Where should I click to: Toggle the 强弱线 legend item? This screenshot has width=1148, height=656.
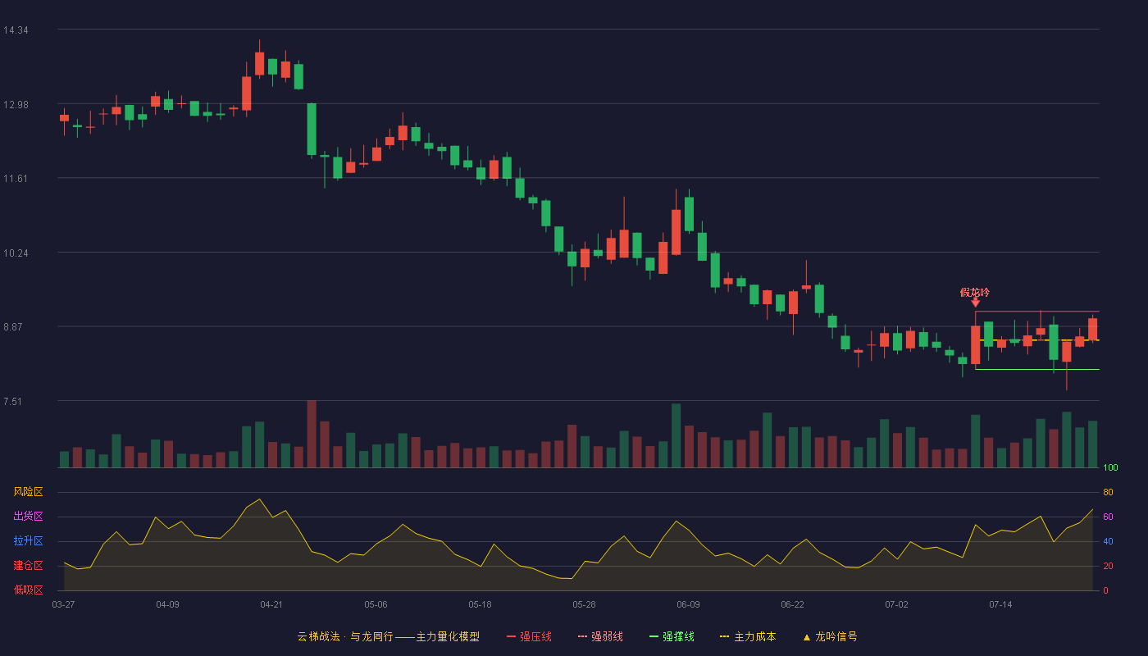600,636
